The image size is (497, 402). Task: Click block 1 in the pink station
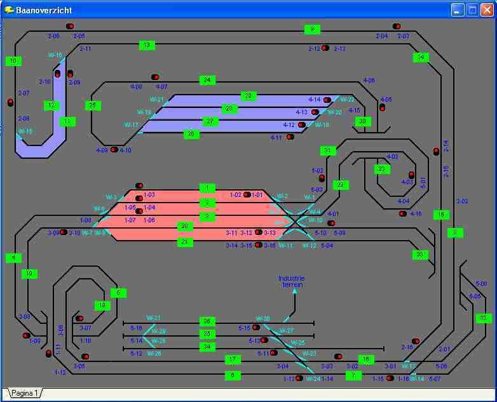click(x=207, y=188)
